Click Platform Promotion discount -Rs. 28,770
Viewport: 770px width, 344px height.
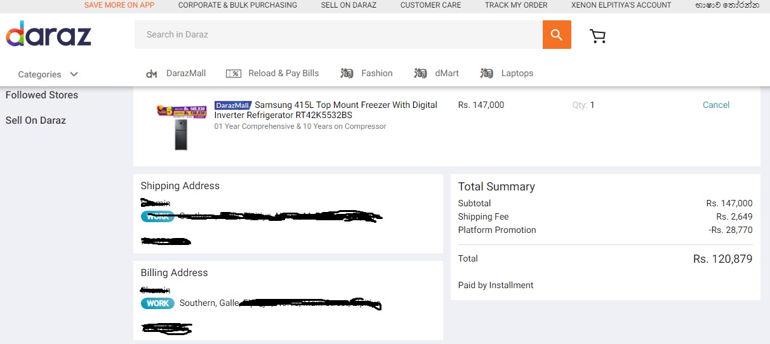tap(731, 230)
